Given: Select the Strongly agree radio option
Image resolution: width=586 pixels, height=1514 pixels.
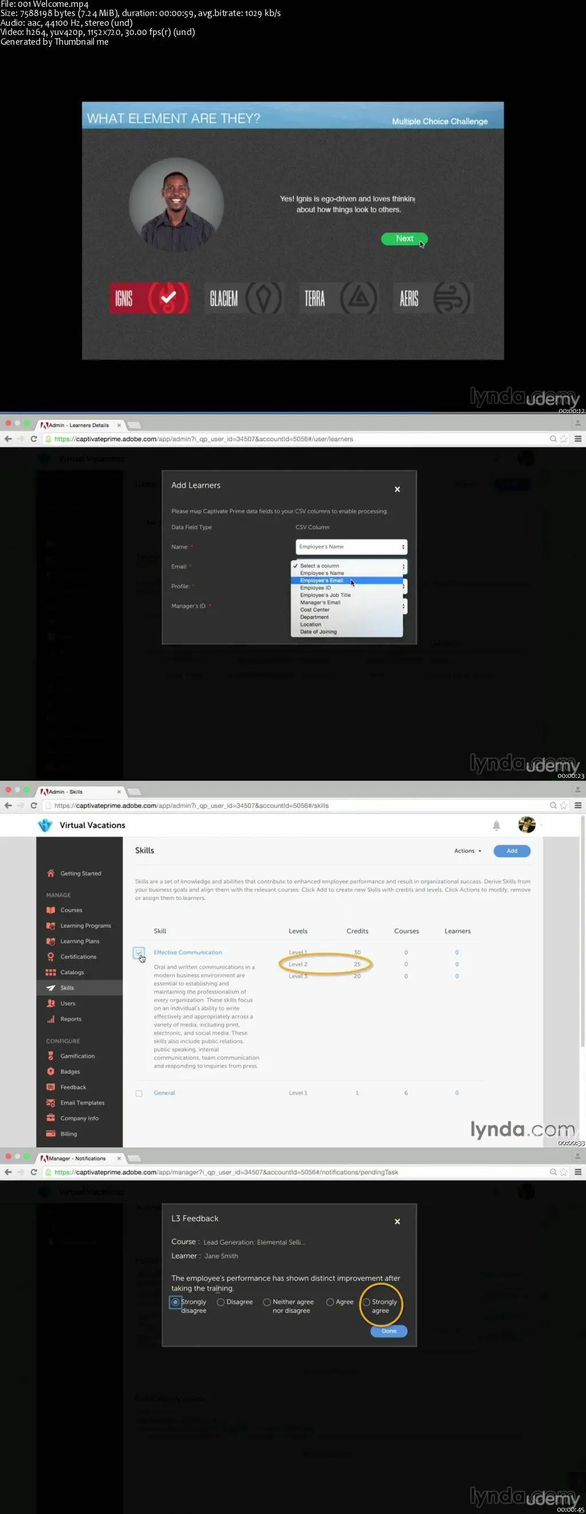Looking at the screenshot, I should tap(366, 1302).
